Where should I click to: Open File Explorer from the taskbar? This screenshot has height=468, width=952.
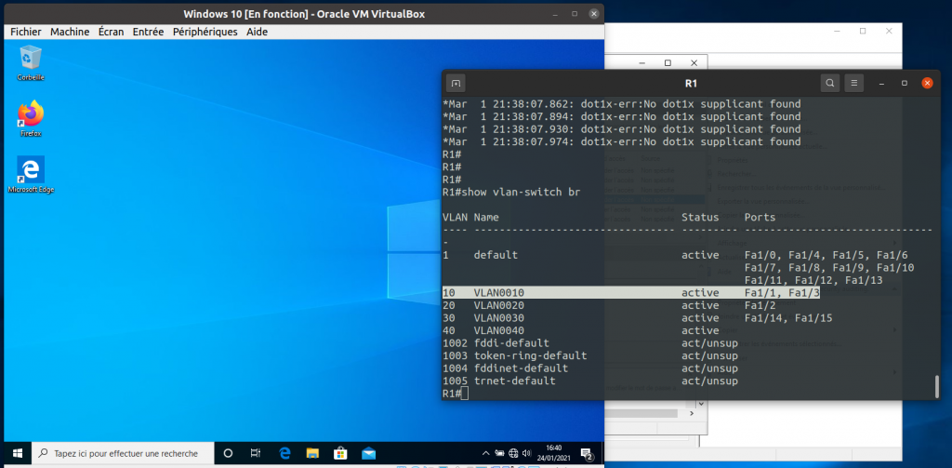click(312, 453)
